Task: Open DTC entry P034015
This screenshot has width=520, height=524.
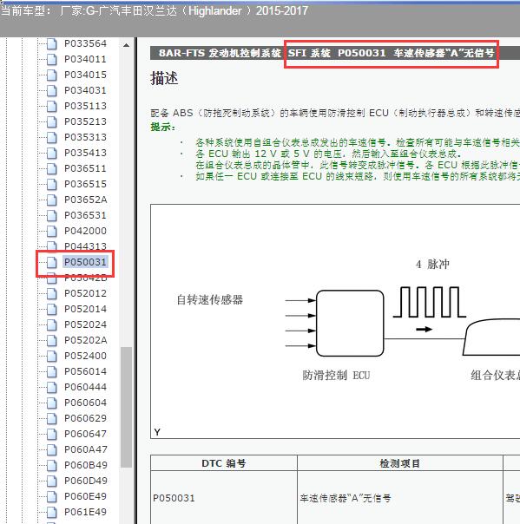Action: coord(85,75)
